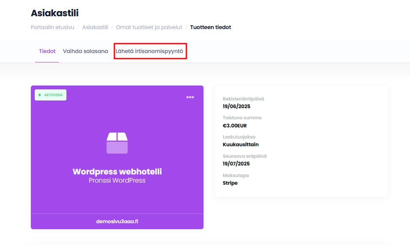Open the Vaihda salasana tab
The width and height of the screenshot is (410, 245).
(85, 51)
